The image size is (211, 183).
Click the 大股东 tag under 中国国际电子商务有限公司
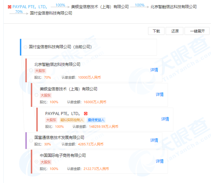coord(46,162)
